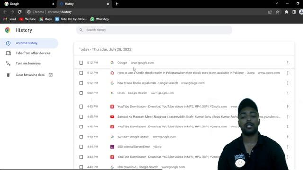
Task: Open the 'y2mate - Google Search' entry
Action: 134,136
